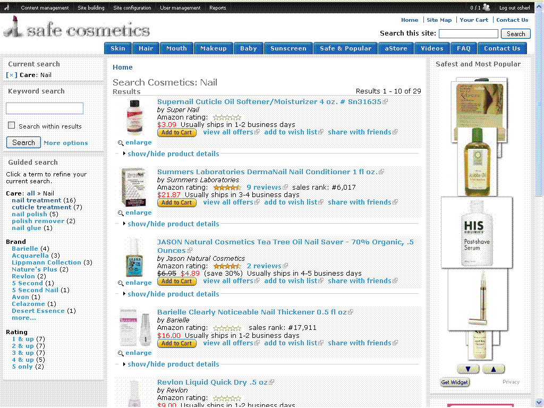Click the enlarge magnifier for JASON Nail Saver
The image size is (544, 408).
(121, 283)
